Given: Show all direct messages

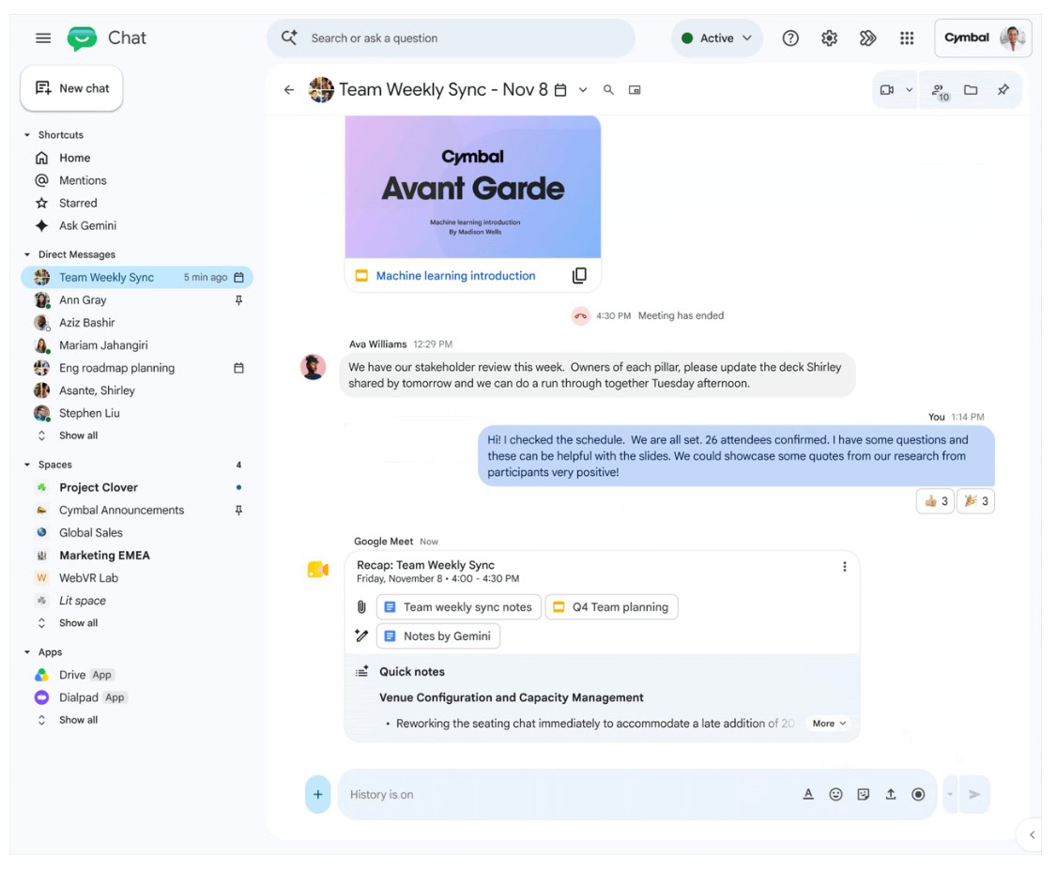Looking at the screenshot, I should point(78,435).
